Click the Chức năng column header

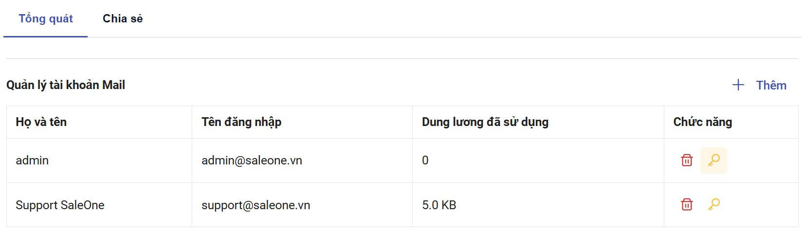coord(702,122)
